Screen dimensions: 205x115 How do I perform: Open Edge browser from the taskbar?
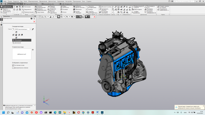click(x=55, y=112)
